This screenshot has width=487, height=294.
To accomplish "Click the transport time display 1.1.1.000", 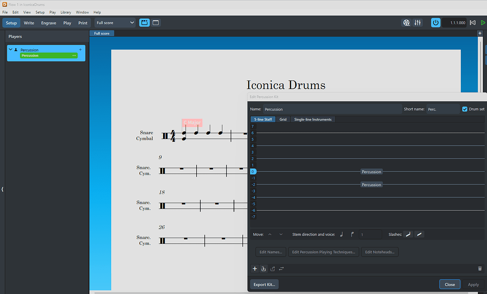I will tap(454, 23).
